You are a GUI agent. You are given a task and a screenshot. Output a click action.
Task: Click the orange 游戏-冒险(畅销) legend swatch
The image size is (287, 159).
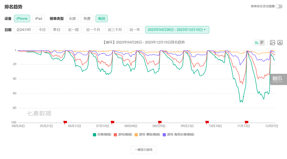(x=136, y=134)
